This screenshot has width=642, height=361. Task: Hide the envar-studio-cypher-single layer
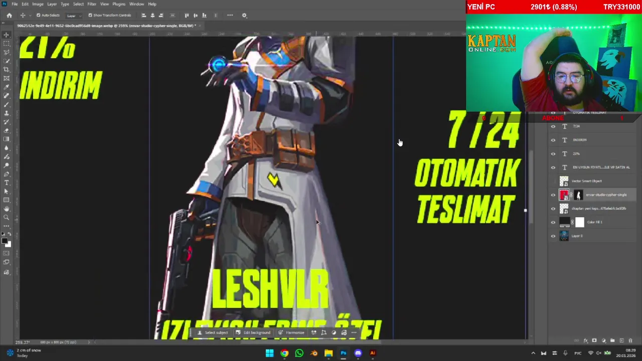point(553,195)
